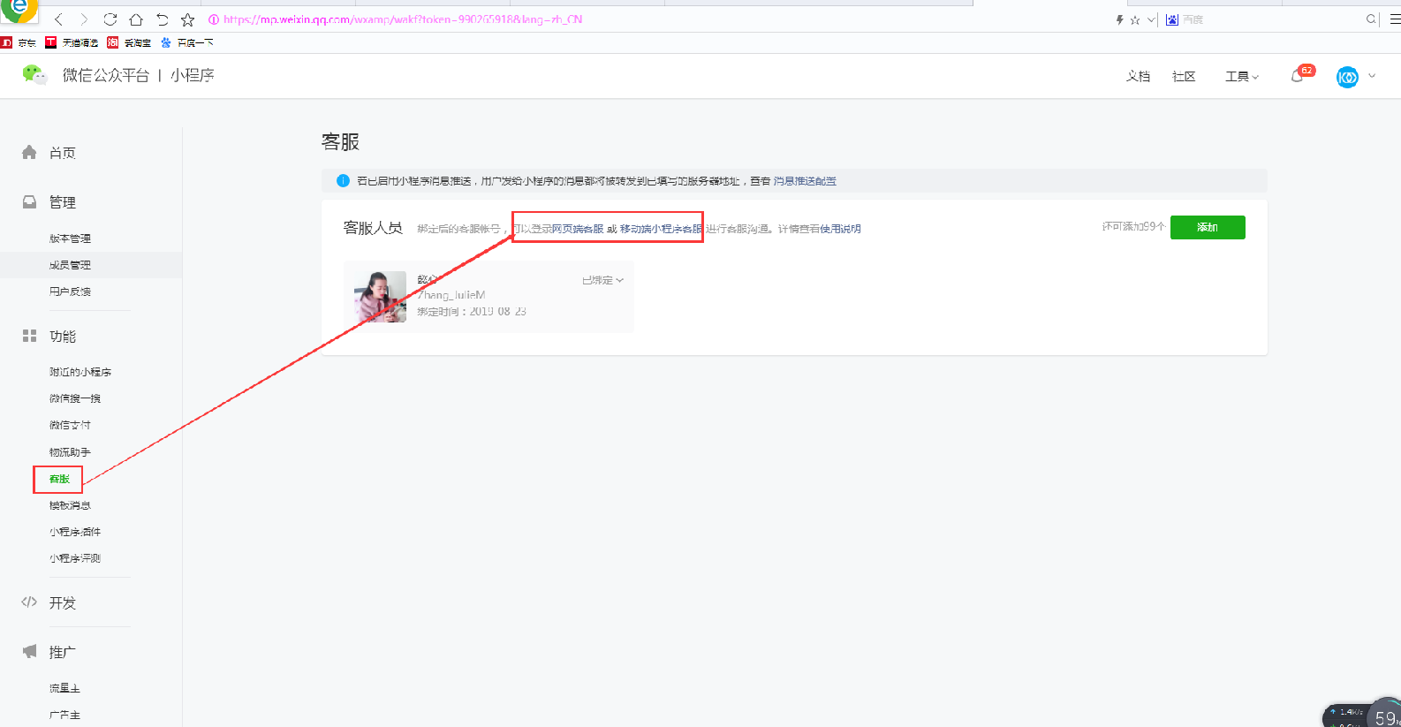Click the 开发 code brackets icon

pos(29,602)
